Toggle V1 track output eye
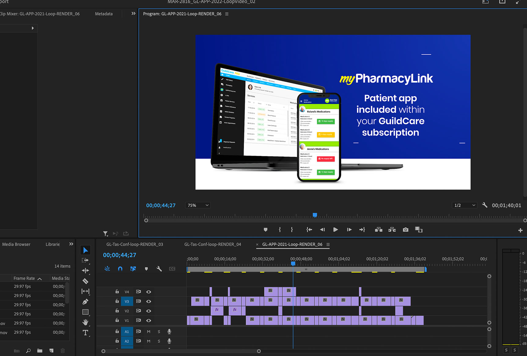The height and width of the screenshot is (356, 527). coord(149,321)
